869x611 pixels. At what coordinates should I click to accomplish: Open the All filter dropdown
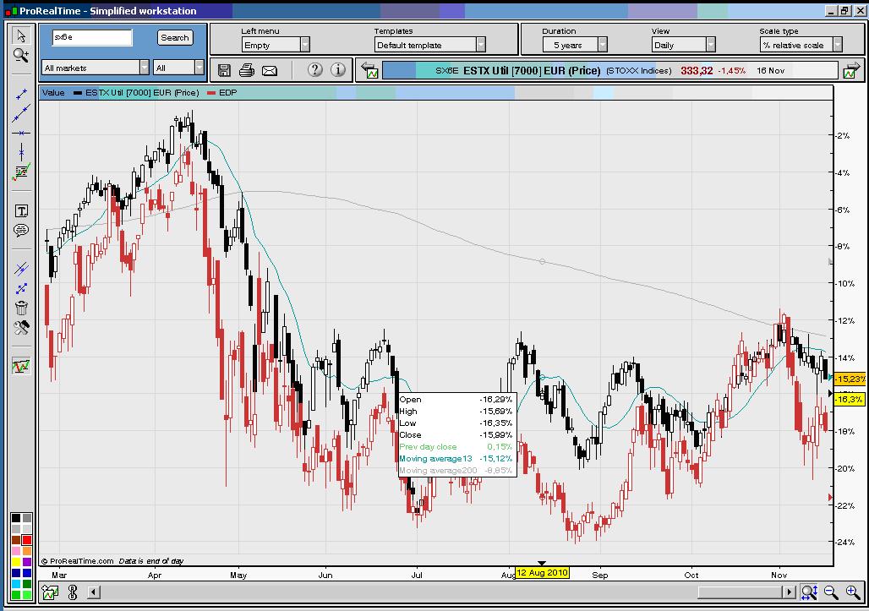click(178, 68)
